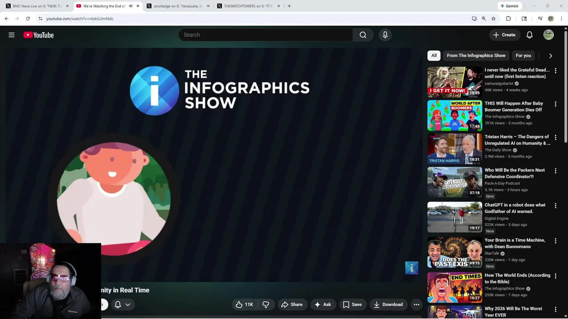Open the browser zoom magnifier icon
568x319 pixels.
[484, 19]
